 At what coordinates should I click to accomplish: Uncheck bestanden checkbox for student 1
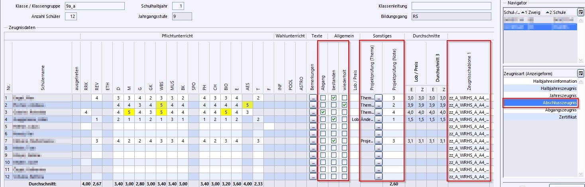334,98
